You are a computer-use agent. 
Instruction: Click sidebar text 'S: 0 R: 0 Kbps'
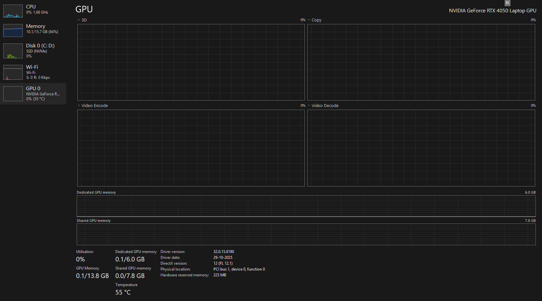[38, 78]
